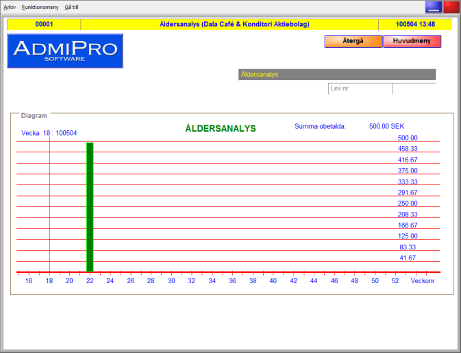This screenshot has width=461, height=353.
Task: Click the 500.00 SEK total value
Action: 386,127
